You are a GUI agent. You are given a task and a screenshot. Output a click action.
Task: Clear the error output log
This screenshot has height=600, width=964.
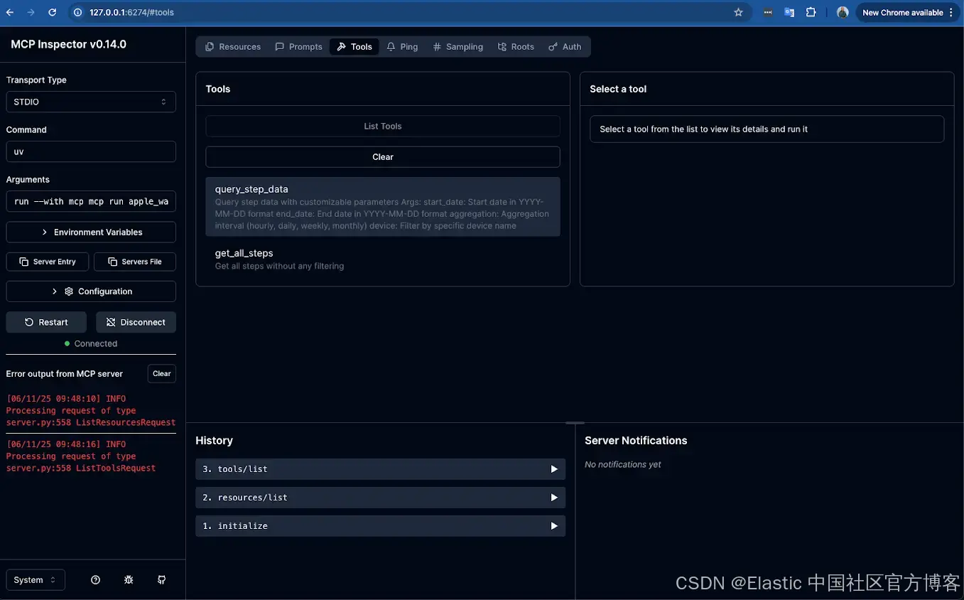point(162,374)
